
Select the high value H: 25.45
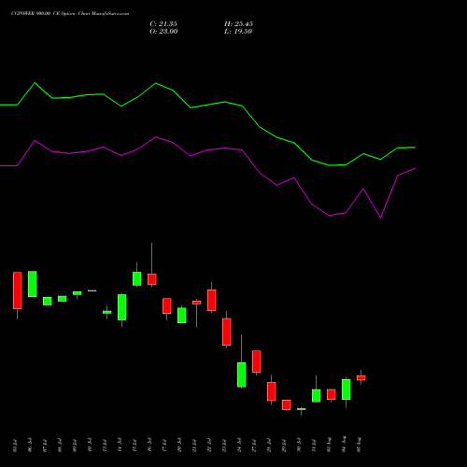point(238,24)
